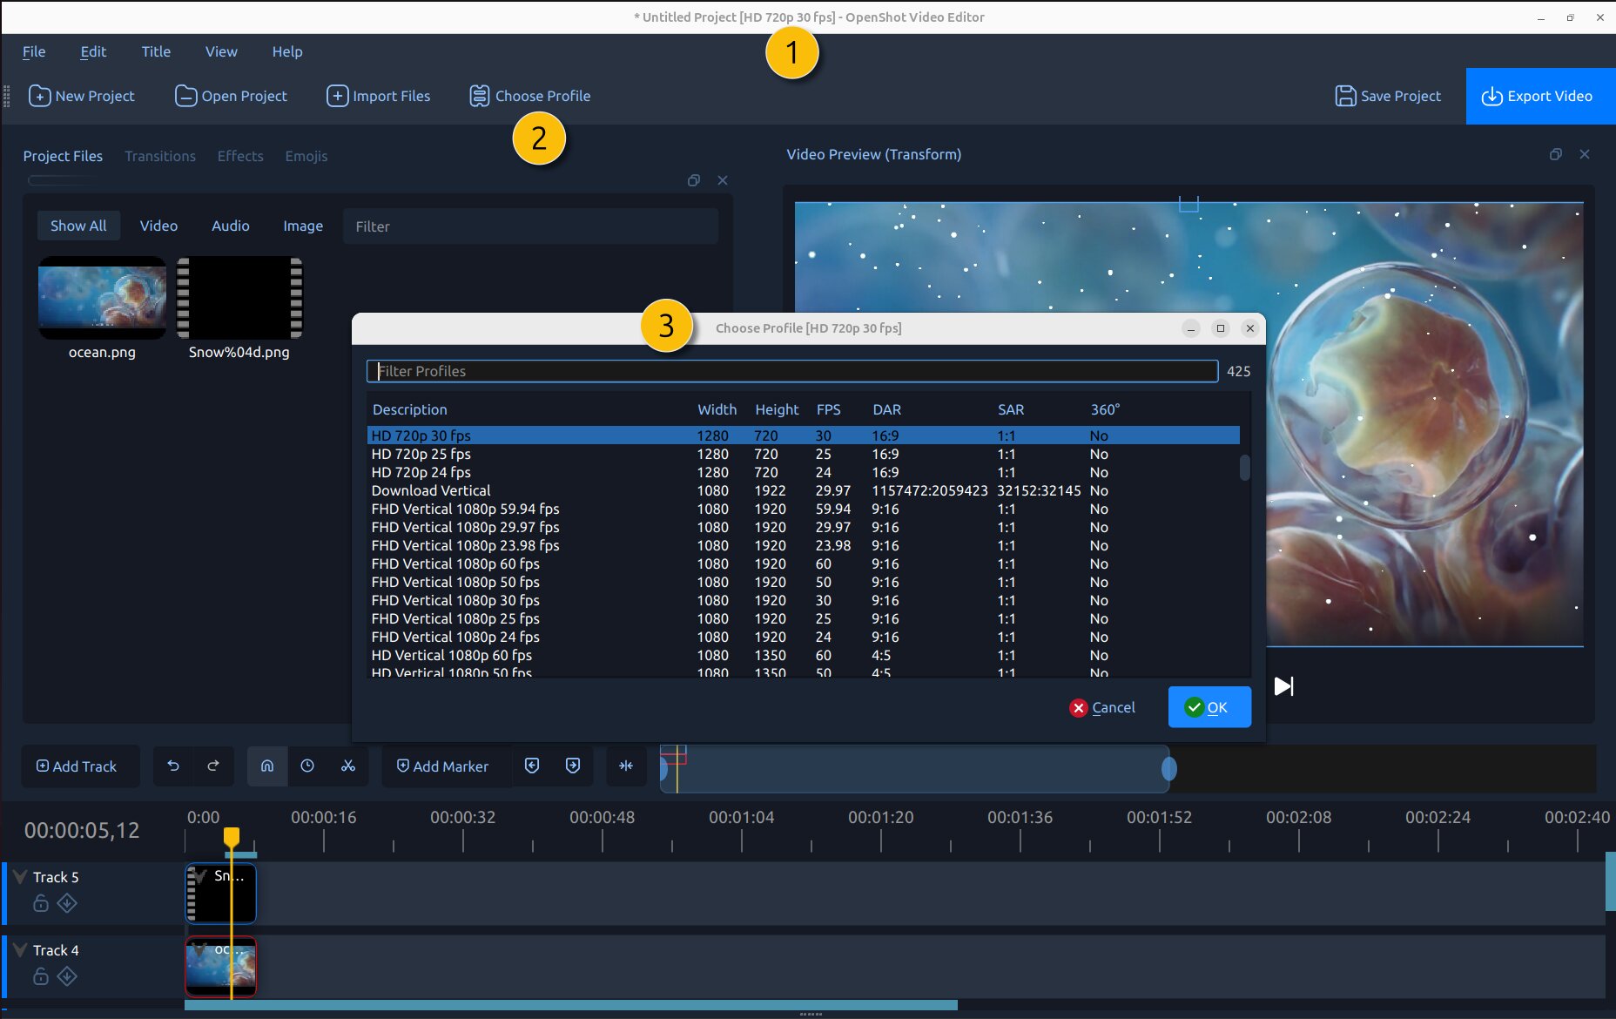Expand the Track 4 dropdown arrow
The height and width of the screenshot is (1019, 1616).
[20, 950]
